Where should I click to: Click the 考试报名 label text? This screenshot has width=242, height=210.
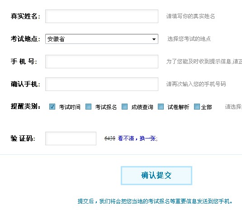106,107
